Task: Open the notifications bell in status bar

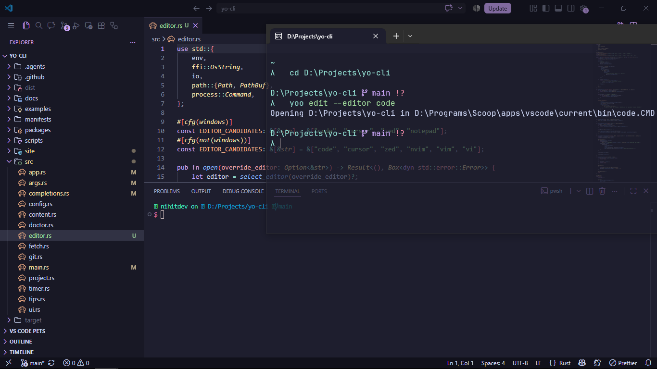Action: (x=648, y=363)
